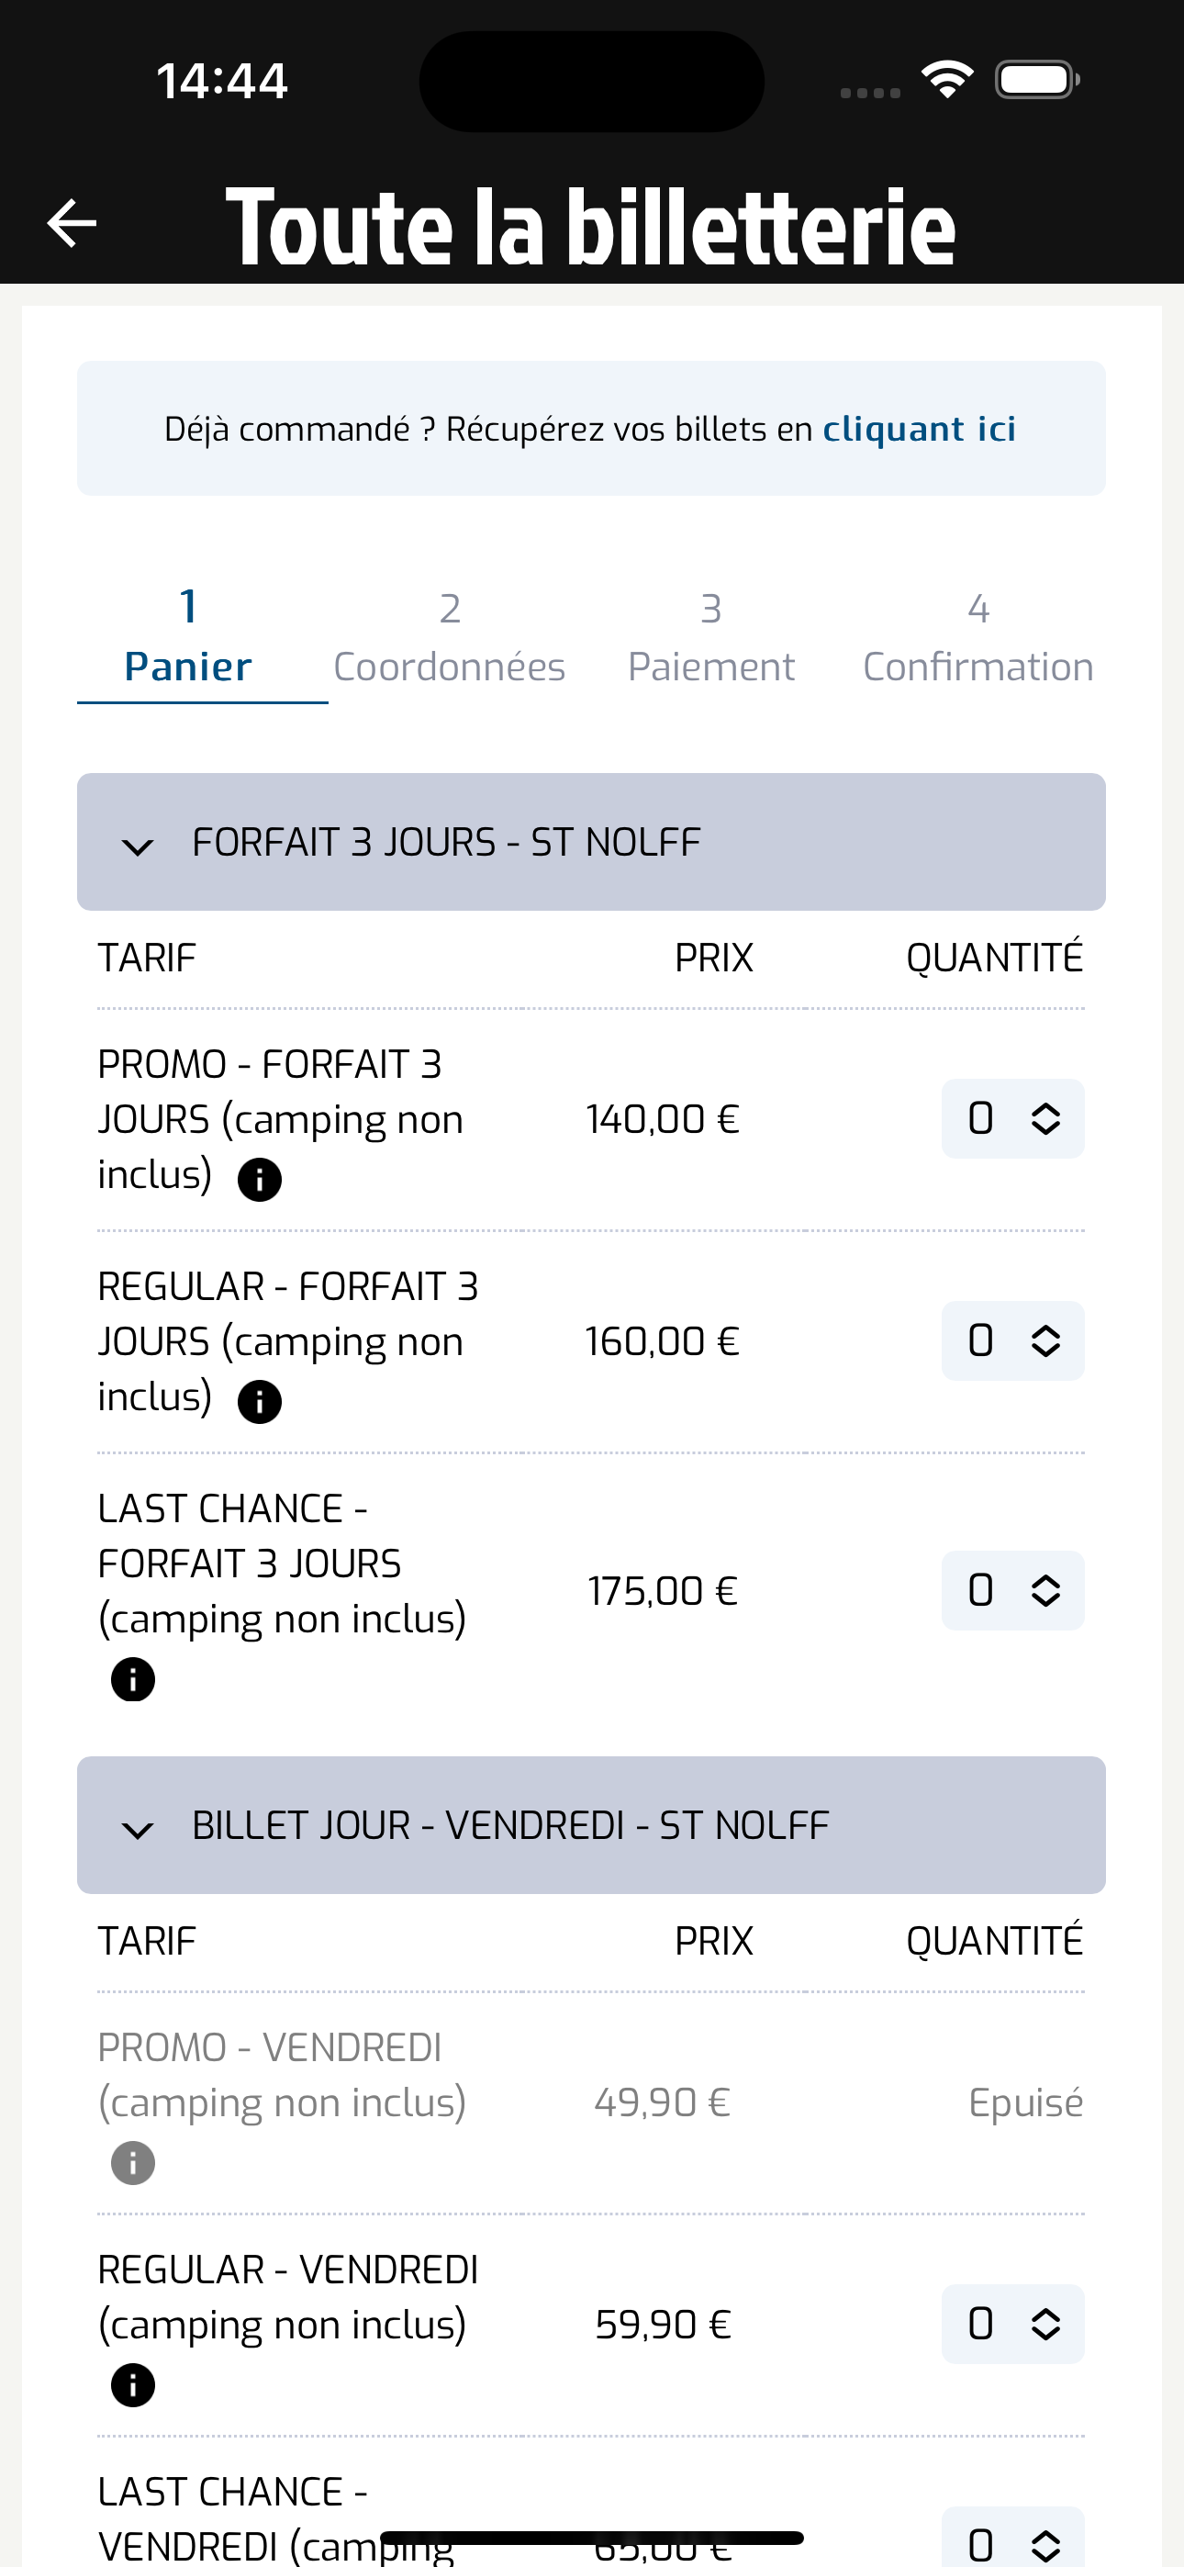Collapse the Billet Jour Vendredi section

[x=591, y=1825]
